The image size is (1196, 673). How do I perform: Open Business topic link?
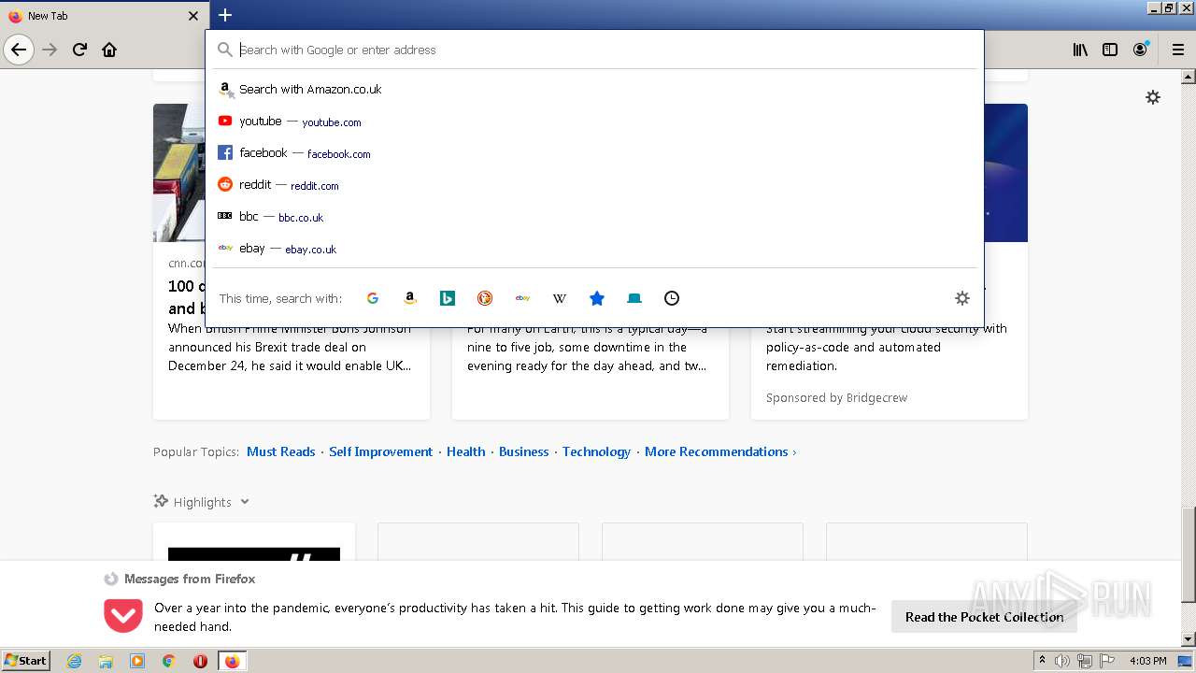click(x=523, y=451)
